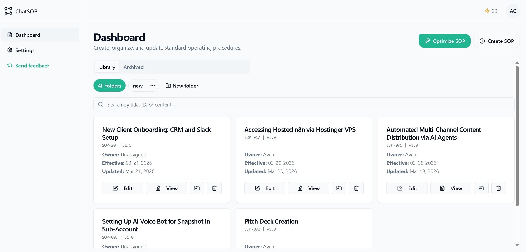Image resolution: width=526 pixels, height=252 pixels.
Task: Open the three-dot menu for 'new' folder
Action: tap(152, 86)
